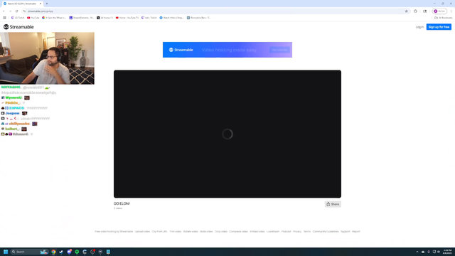Open the white C app icon in the taskbar
This screenshot has height=256, width=455.
[x=85, y=252]
